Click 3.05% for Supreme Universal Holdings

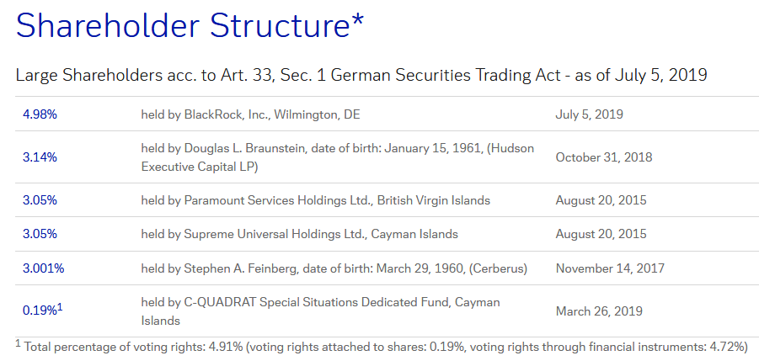[x=40, y=234]
